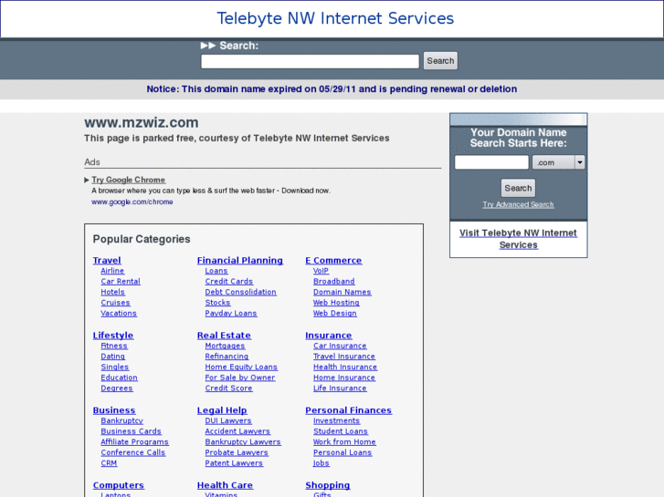This screenshot has width=664, height=497.
Task: Open the Home Insurance link
Action: (x=343, y=378)
